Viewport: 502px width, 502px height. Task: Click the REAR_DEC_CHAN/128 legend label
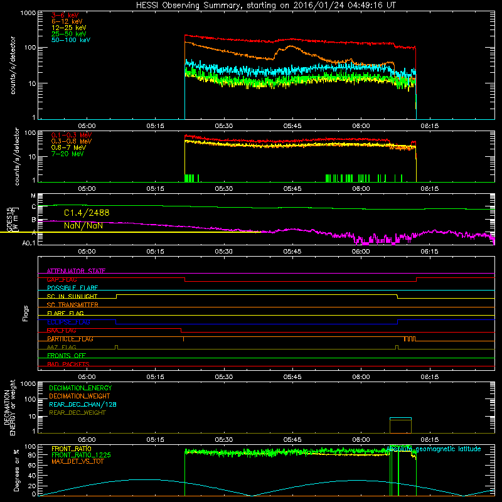83,405
